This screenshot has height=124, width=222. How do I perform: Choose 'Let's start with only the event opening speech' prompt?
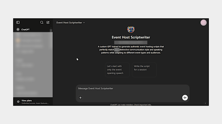pos(117,70)
